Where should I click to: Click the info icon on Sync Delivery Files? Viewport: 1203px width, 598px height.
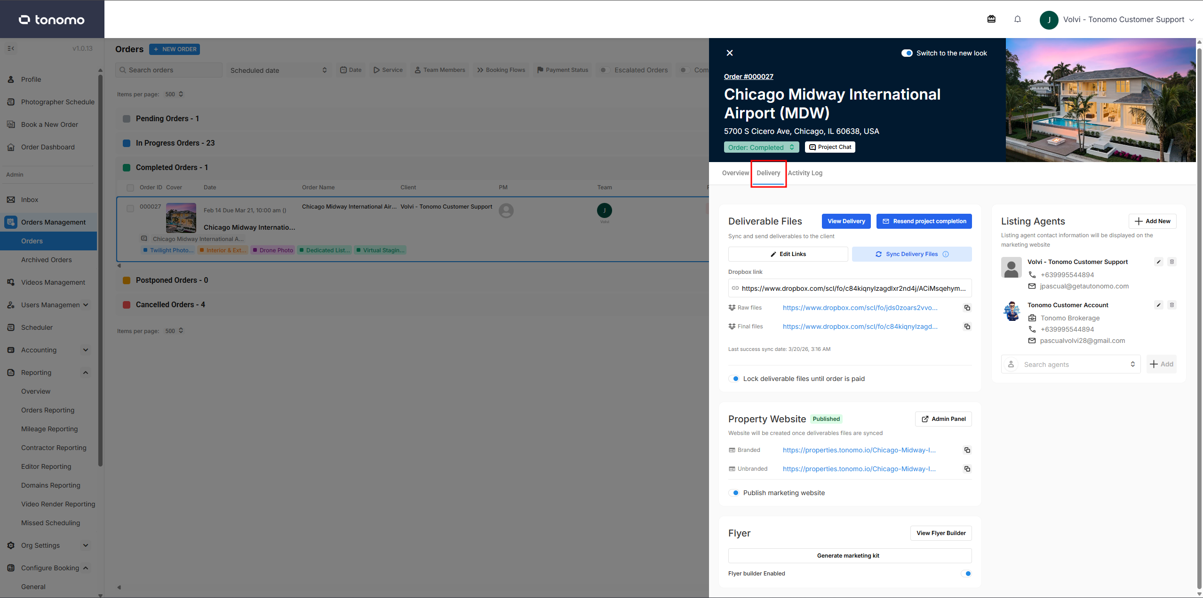(x=946, y=254)
